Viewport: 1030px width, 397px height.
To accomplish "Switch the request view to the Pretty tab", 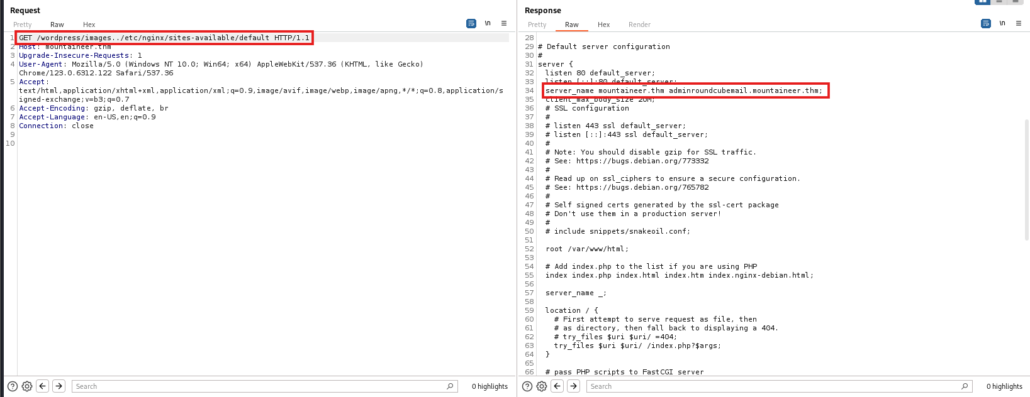I will 23,24.
